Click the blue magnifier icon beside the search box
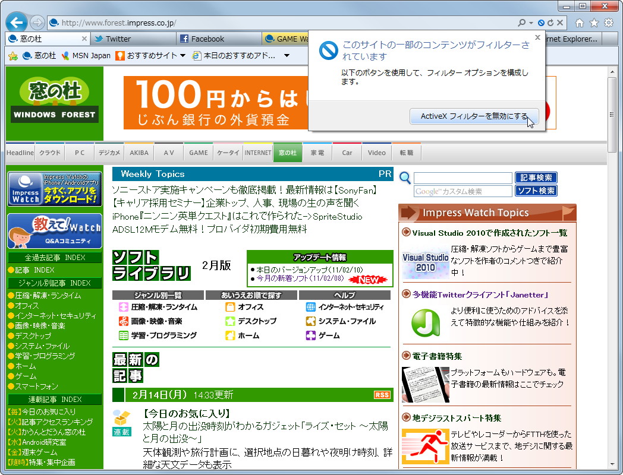This screenshot has width=623, height=475. (x=404, y=178)
